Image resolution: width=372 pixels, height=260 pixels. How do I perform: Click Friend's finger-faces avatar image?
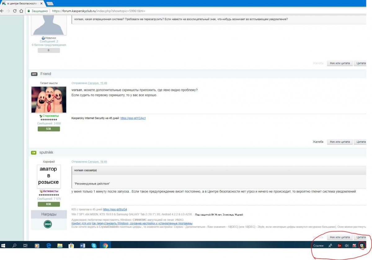coord(49,100)
